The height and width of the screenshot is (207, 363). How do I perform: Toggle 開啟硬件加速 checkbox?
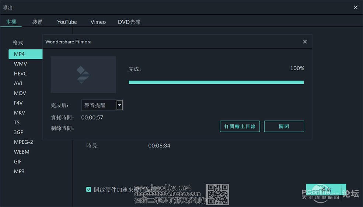point(89,189)
